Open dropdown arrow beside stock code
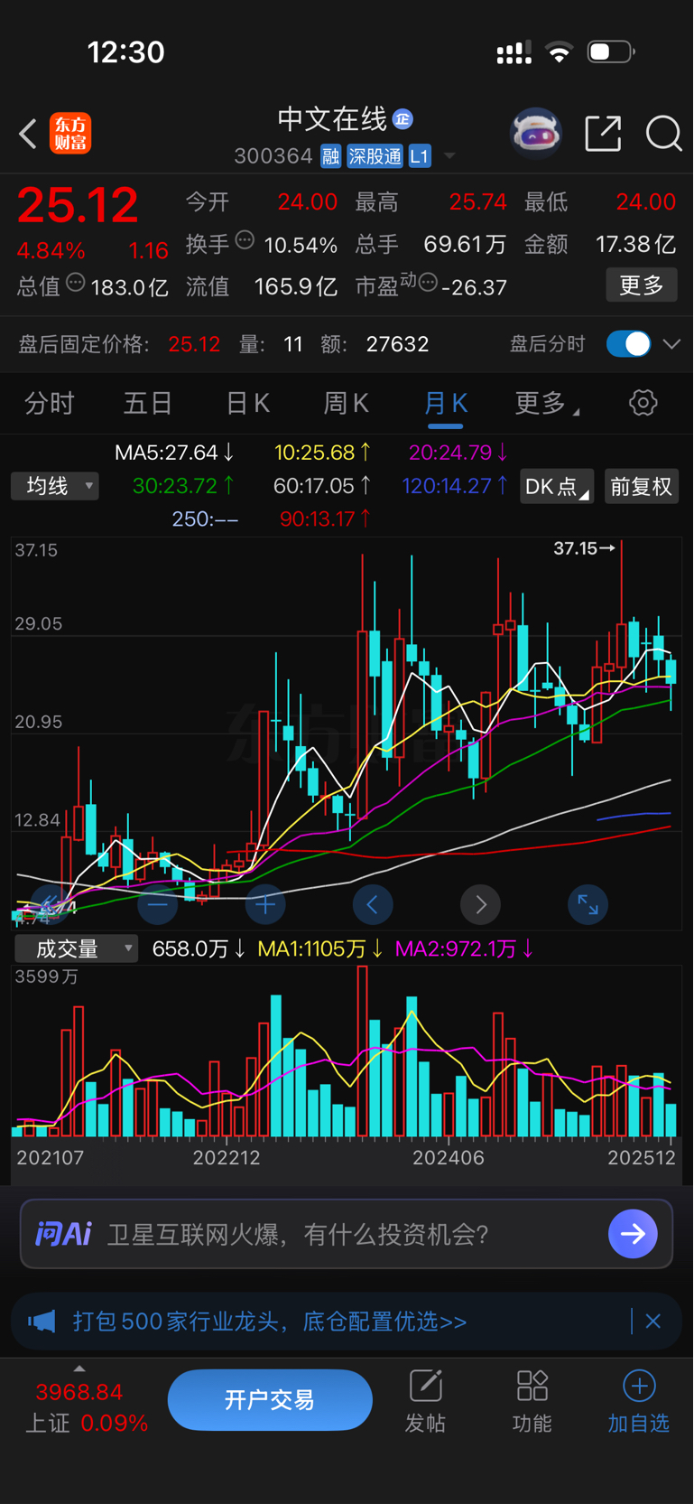This screenshot has height=1504, width=694. (449, 156)
